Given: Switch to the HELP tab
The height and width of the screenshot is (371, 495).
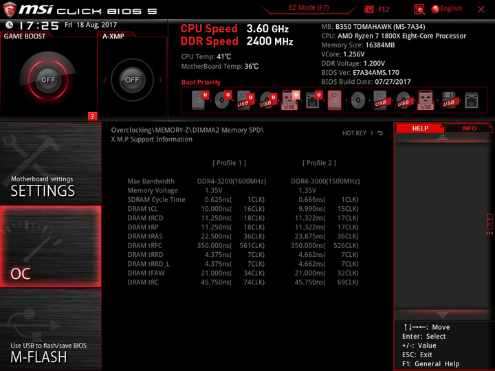Looking at the screenshot, I should 420,128.
